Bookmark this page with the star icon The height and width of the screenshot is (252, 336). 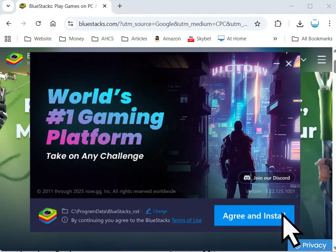(x=258, y=24)
